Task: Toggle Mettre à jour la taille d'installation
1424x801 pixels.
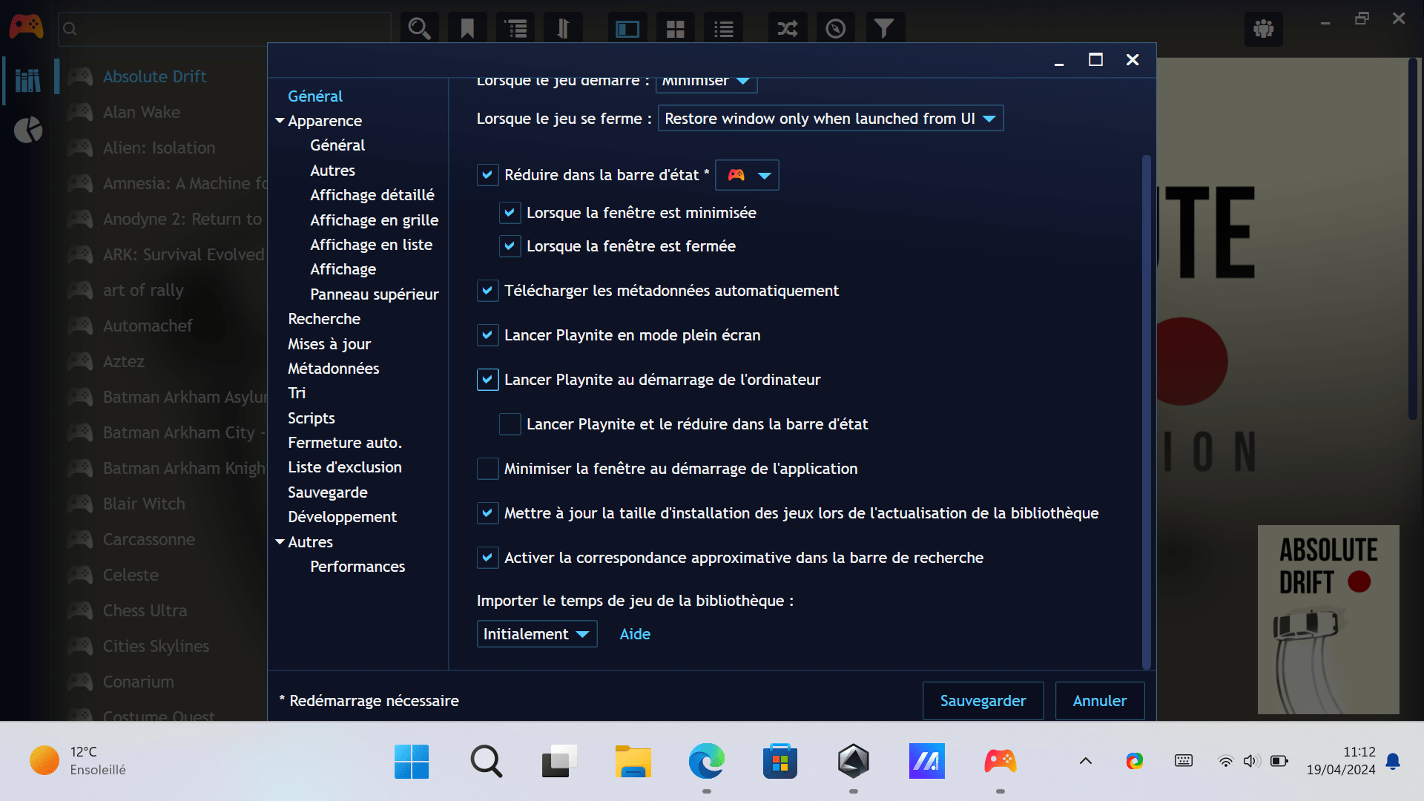Action: (487, 513)
